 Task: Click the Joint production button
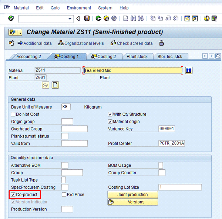(132, 195)
